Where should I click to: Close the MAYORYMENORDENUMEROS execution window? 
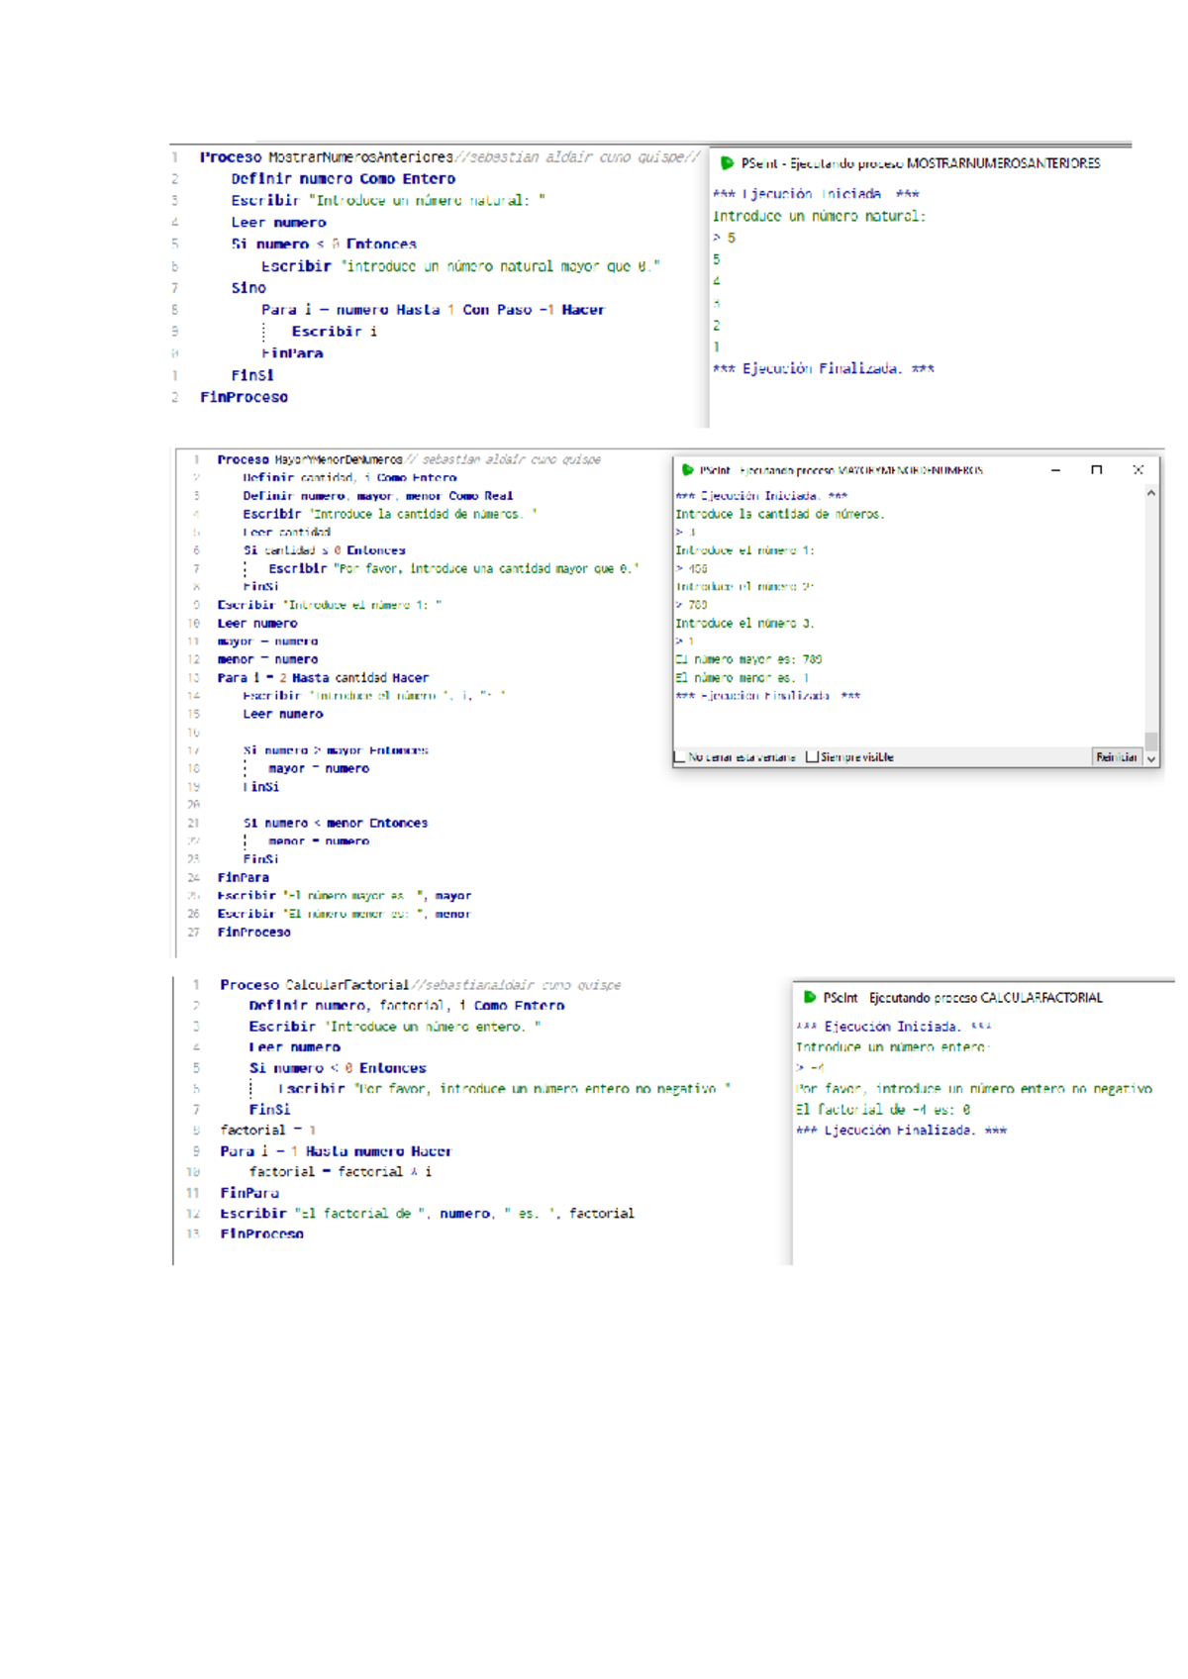coord(1138,470)
